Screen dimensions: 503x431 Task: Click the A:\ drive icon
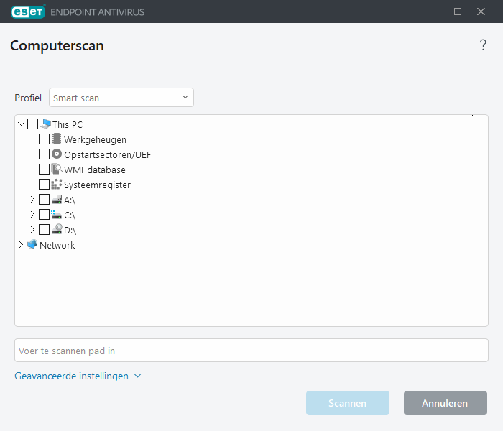57,200
